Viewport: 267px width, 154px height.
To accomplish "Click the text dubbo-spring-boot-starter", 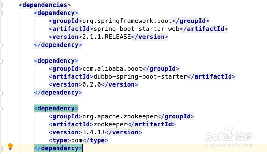I will pos(140,76).
